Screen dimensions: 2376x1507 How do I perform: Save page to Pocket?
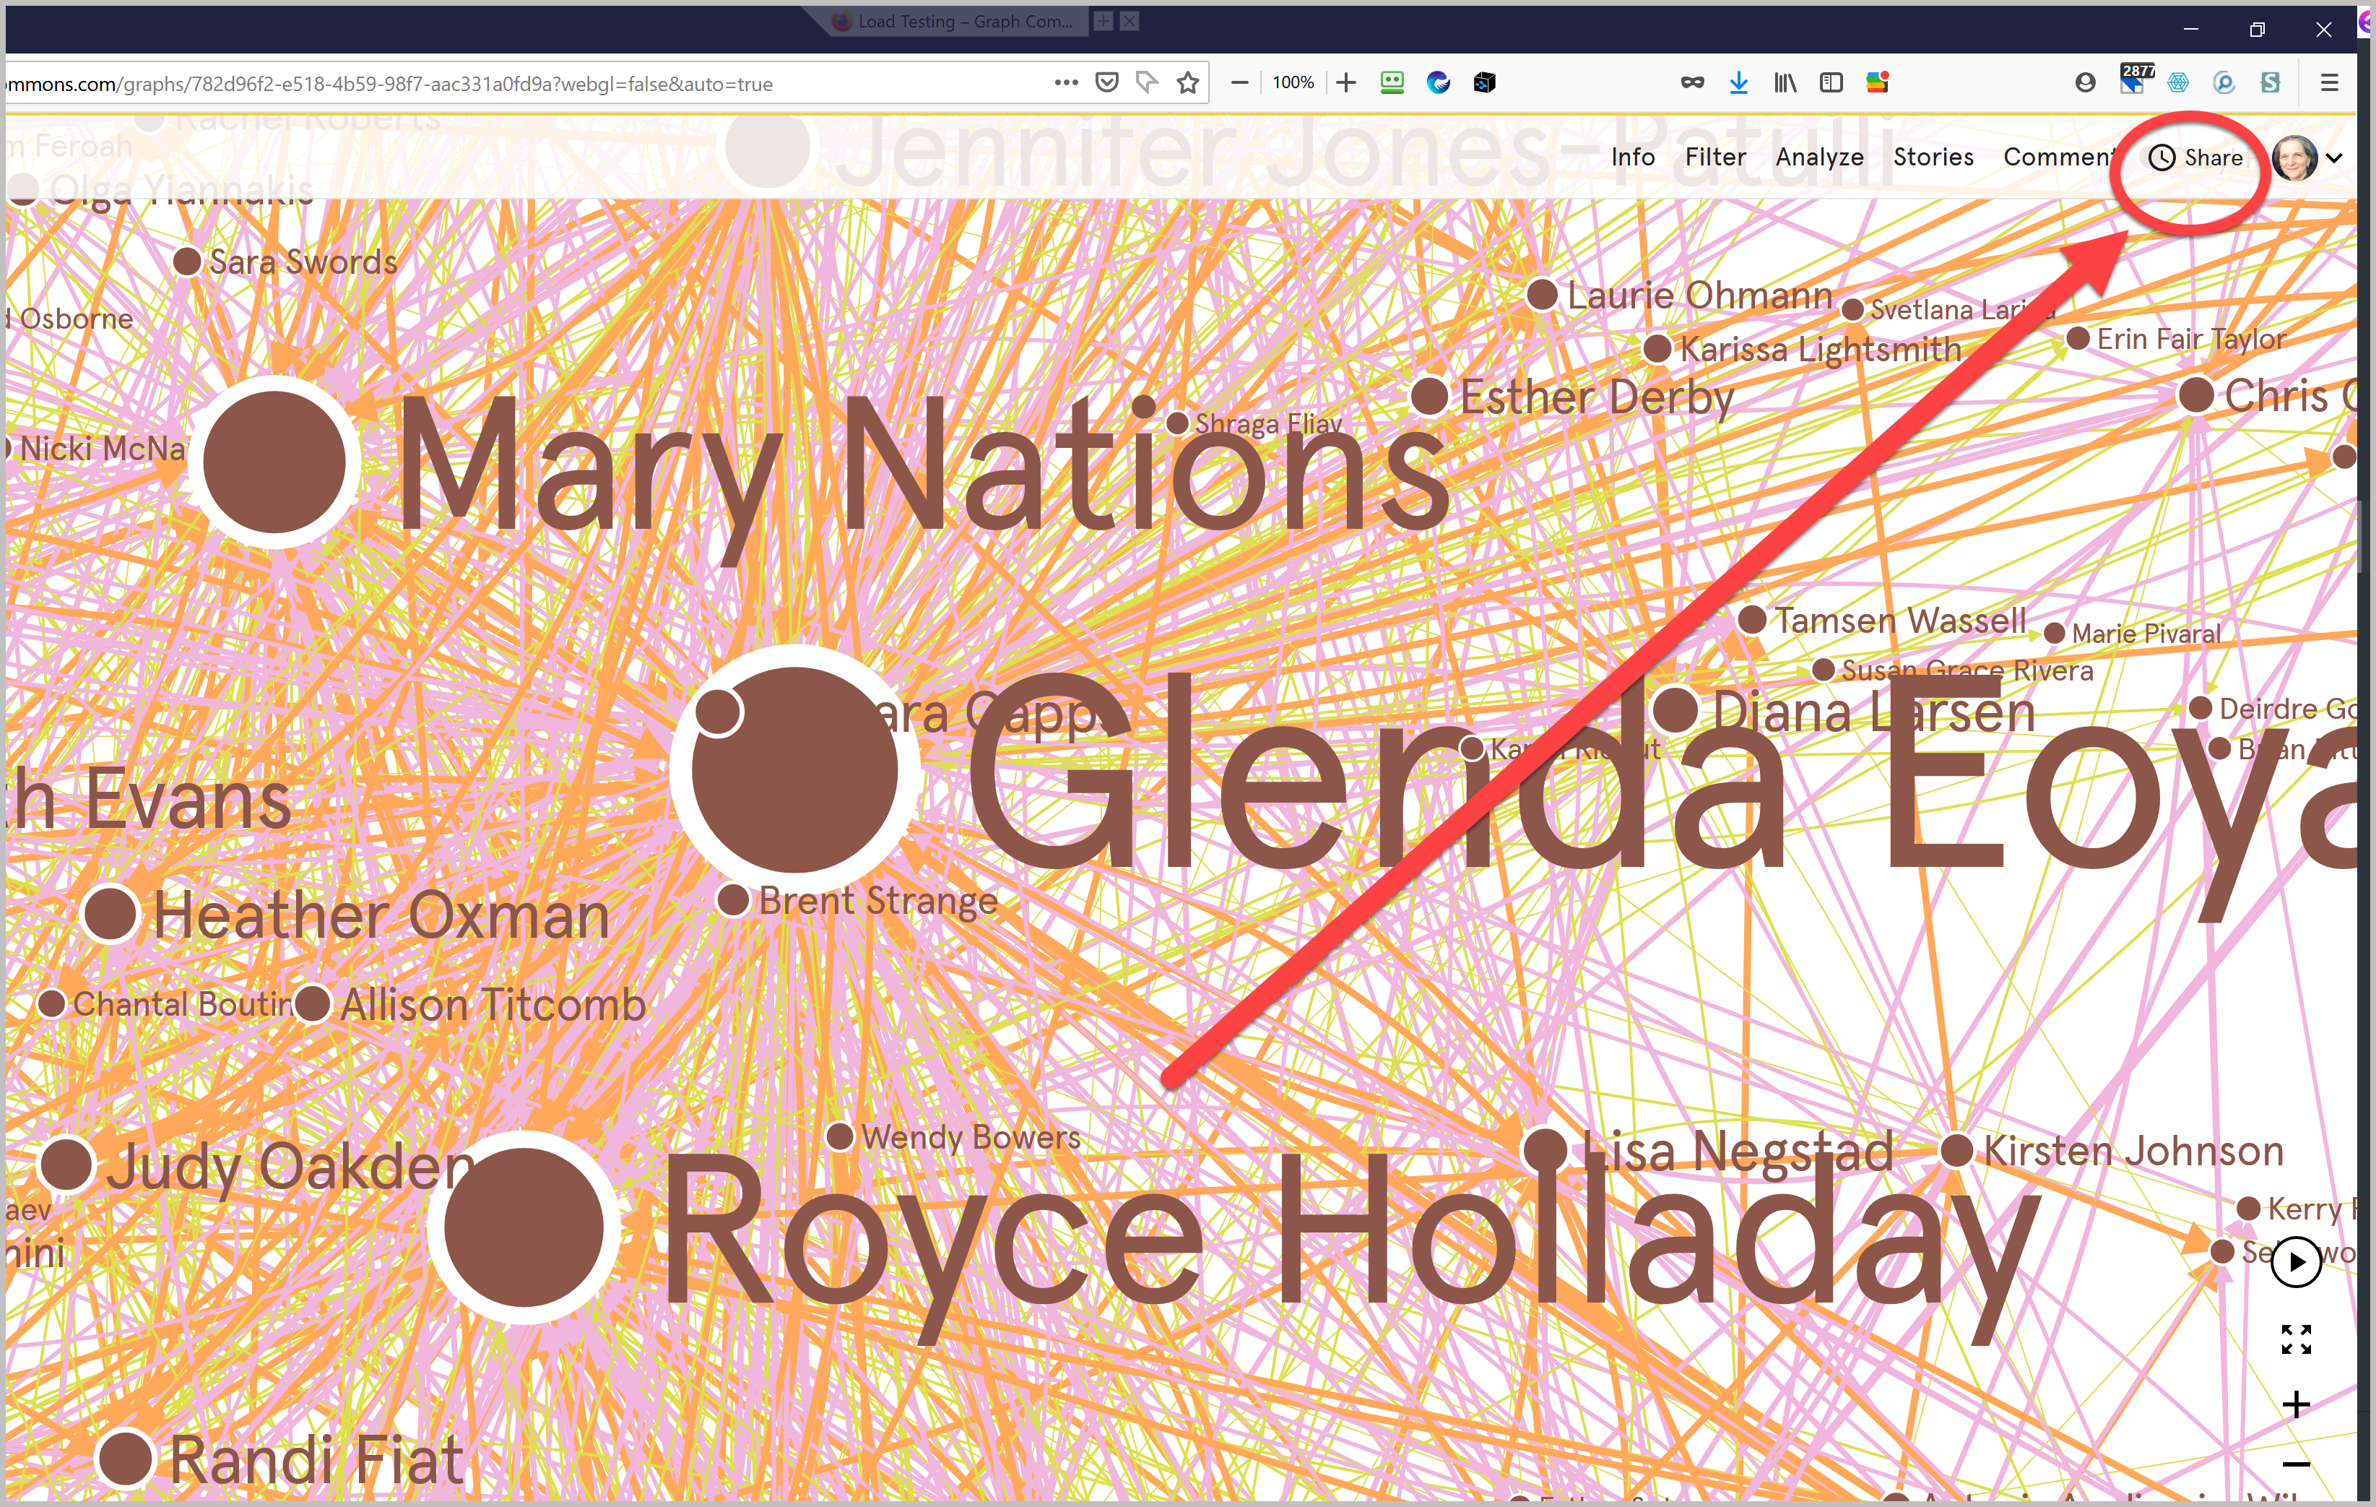pyautogui.click(x=1107, y=83)
